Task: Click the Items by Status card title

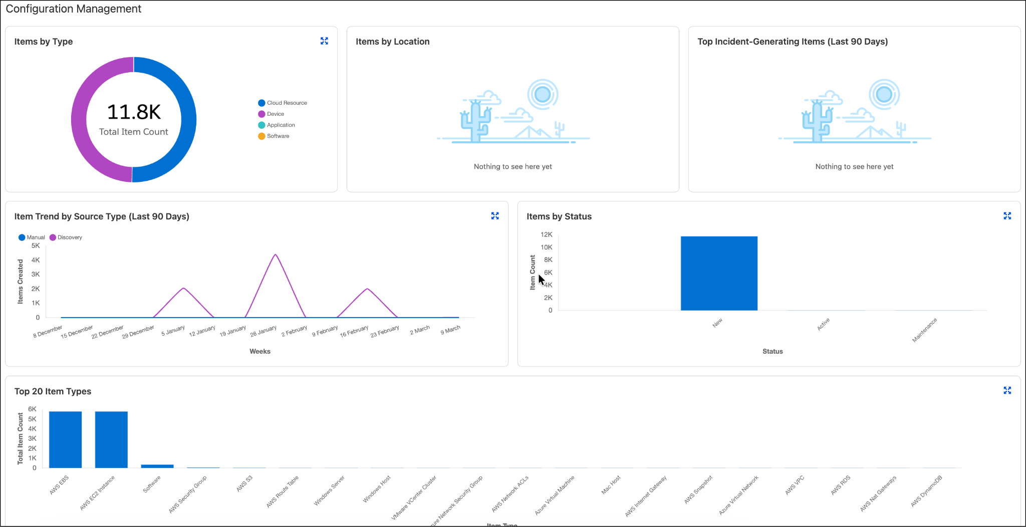Action: pos(559,216)
